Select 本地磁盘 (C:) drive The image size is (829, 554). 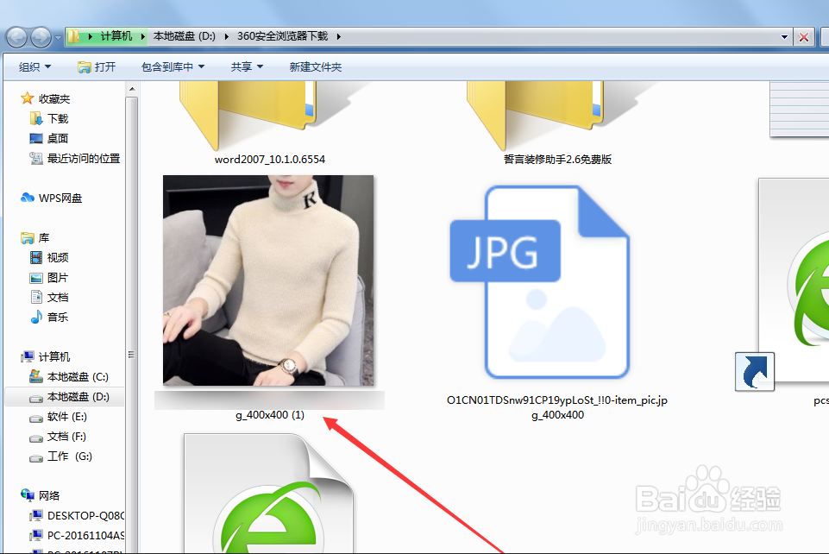[x=78, y=377]
